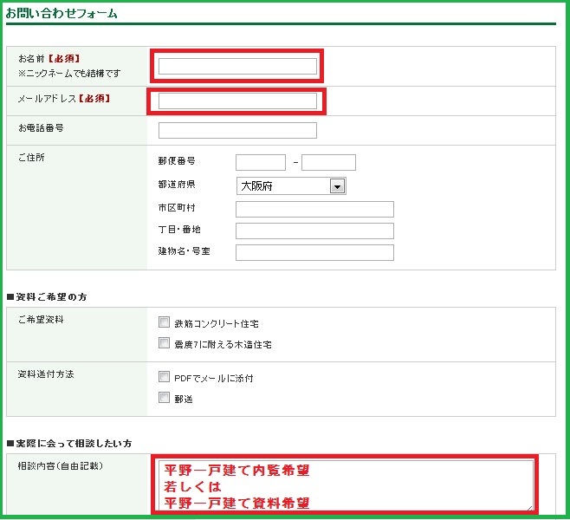Click the 市区町村 city input field

[x=314, y=209]
